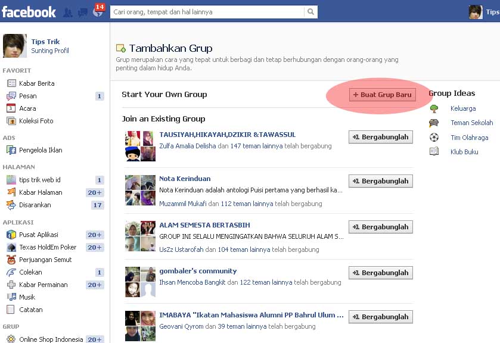
Task: Click the Zulfa Amalia Delisha name link
Action: (x=188, y=146)
